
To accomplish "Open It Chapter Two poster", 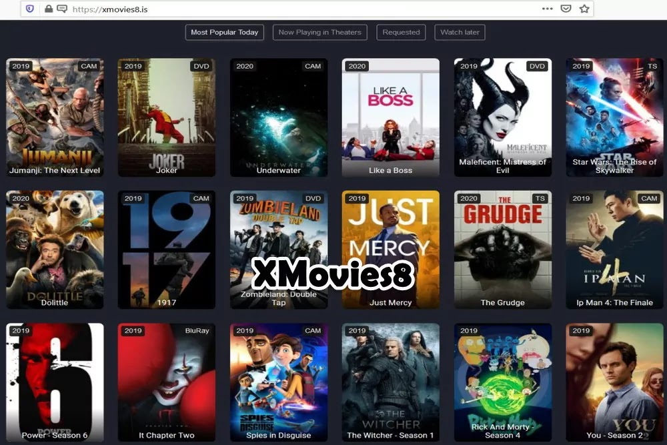I will point(167,382).
